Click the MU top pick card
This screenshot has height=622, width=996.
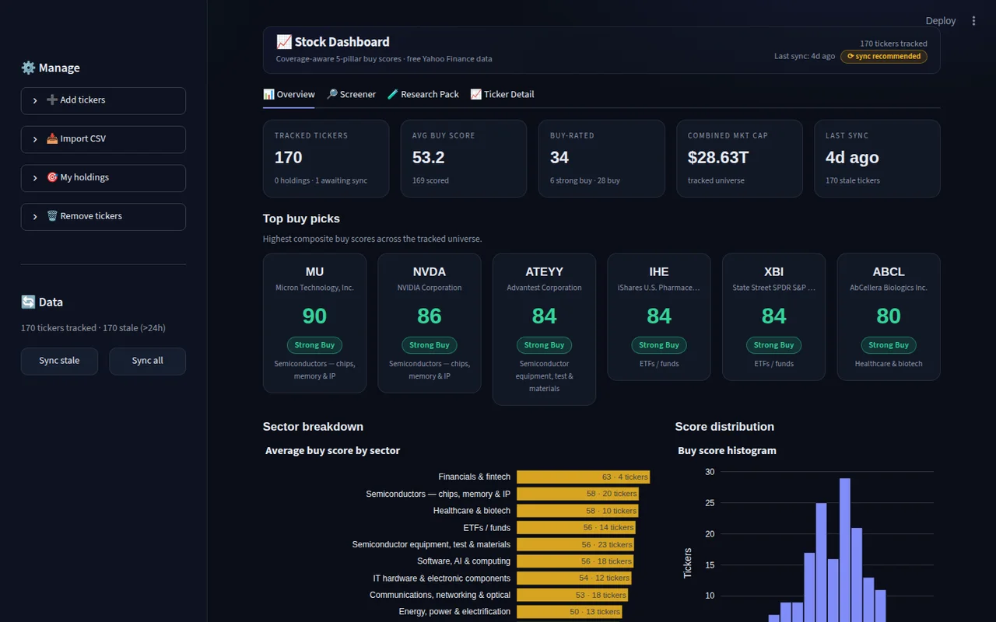click(x=314, y=323)
